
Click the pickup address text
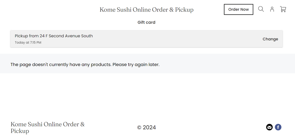coord(54,36)
